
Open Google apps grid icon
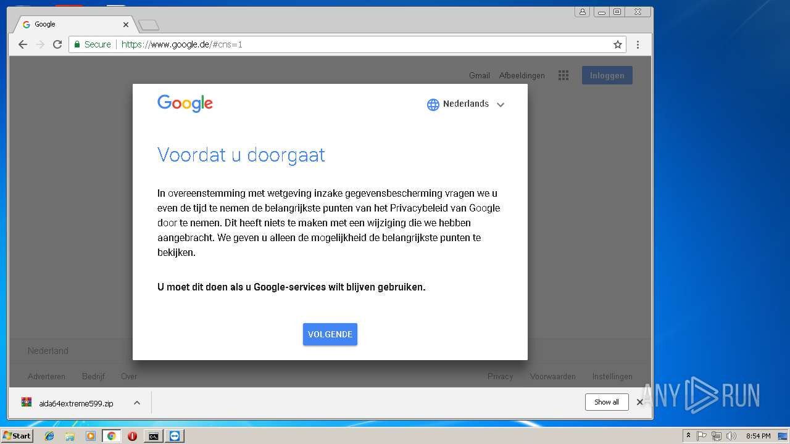coord(563,75)
